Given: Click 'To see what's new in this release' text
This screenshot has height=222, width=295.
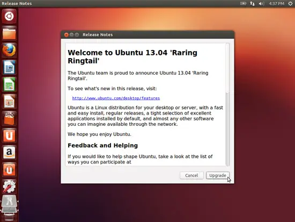Looking at the screenshot, I should pyautogui.click(x=112, y=89).
